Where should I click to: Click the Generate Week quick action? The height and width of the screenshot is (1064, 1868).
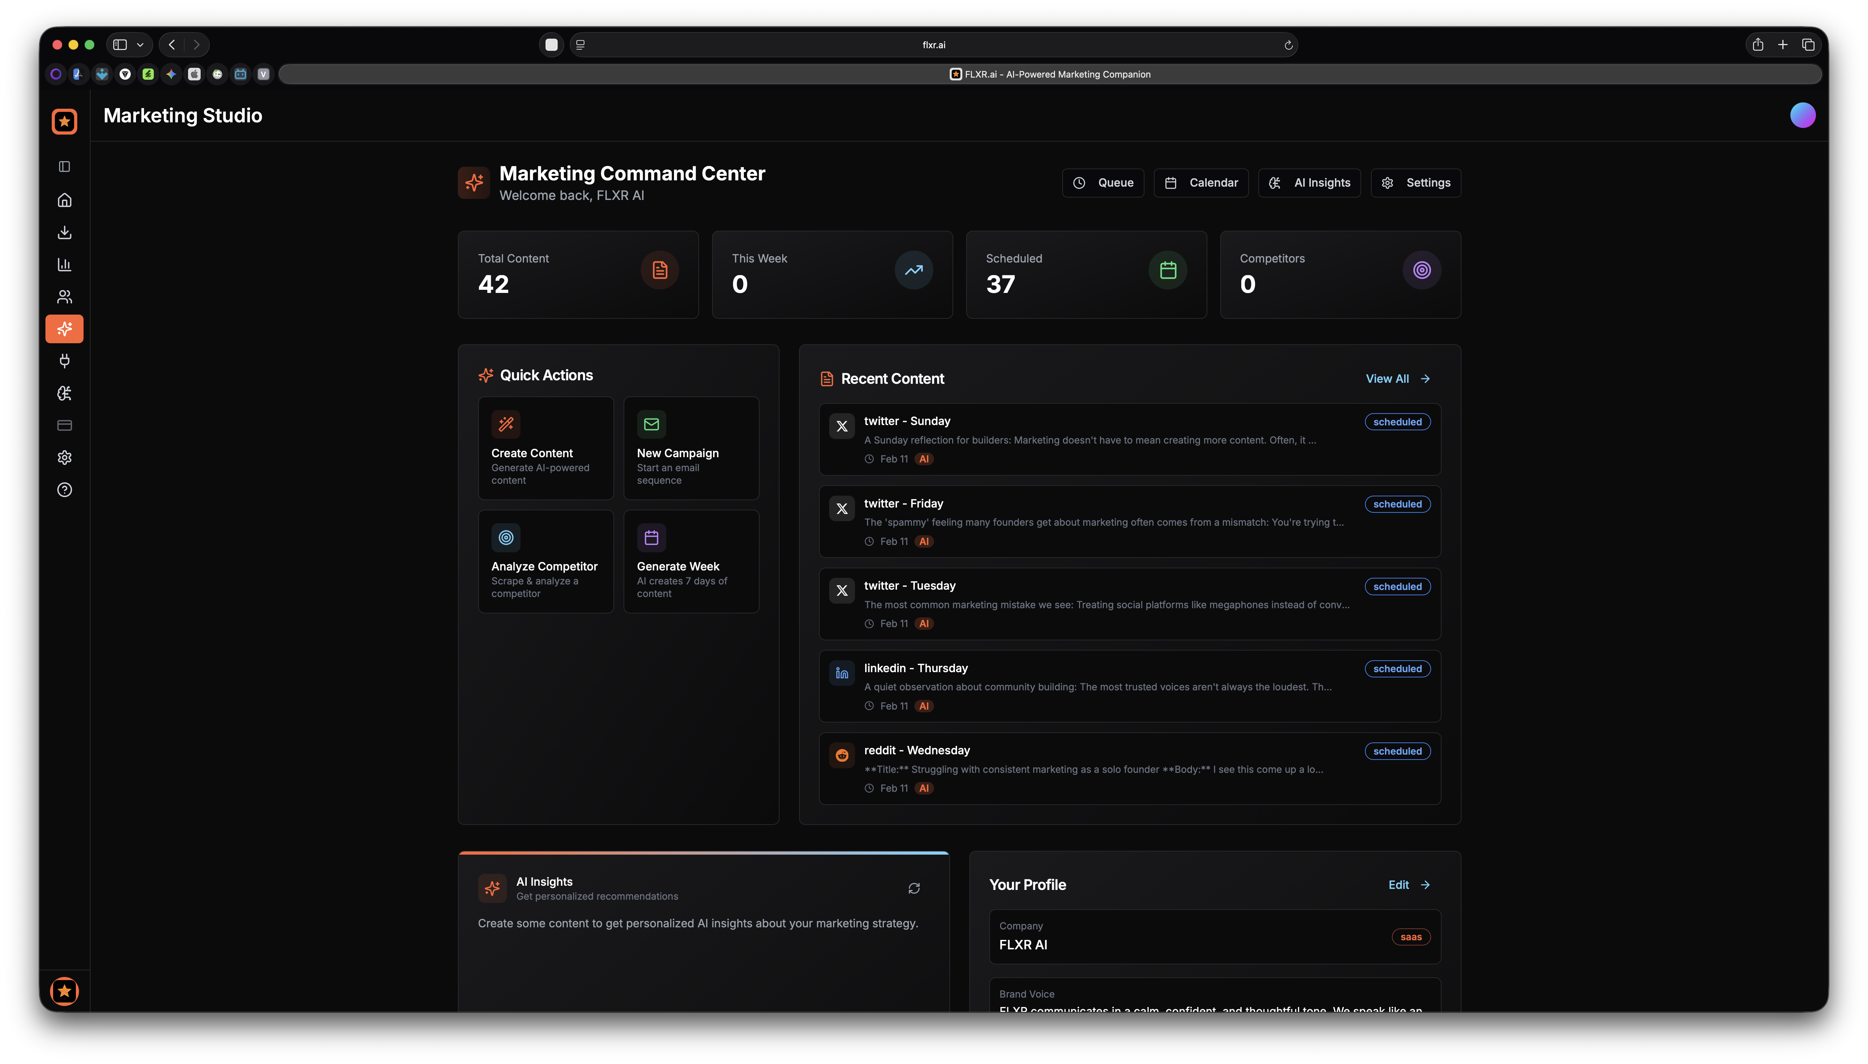coord(691,561)
